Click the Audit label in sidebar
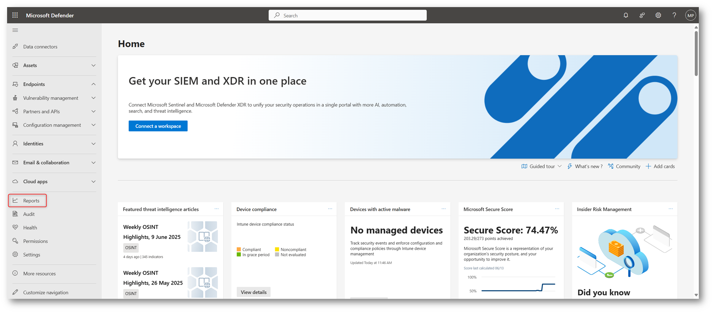 [x=29, y=214]
